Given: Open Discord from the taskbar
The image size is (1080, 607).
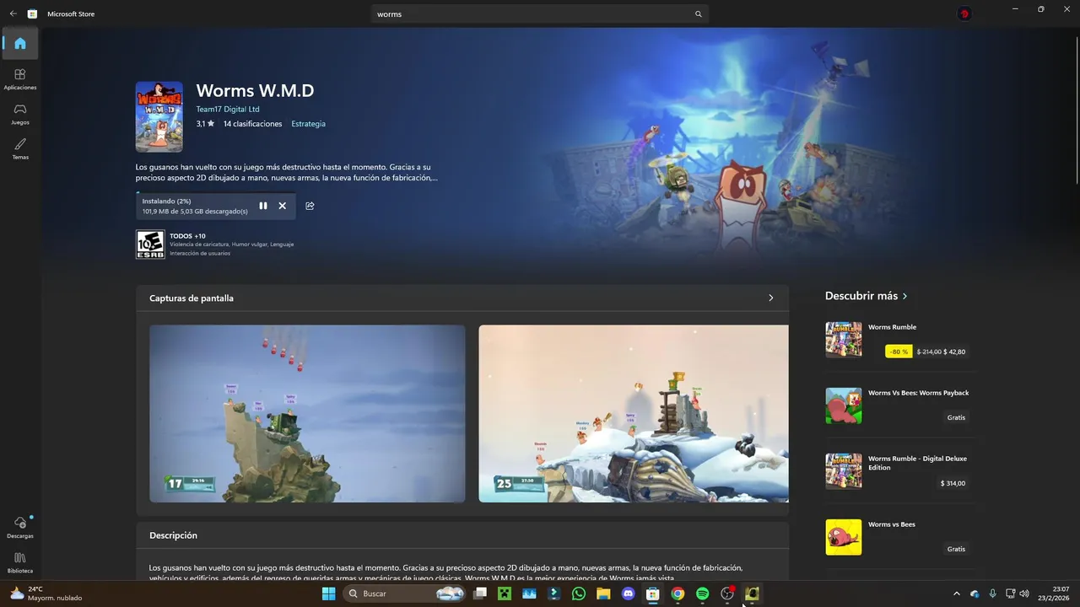Looking at the screenshot, I should tap(628, 594).
